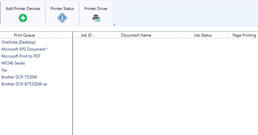This screenshot has height=135, width=258.
Task: Click the Printer Driver printer icon
Action: [x=96, y=19]
